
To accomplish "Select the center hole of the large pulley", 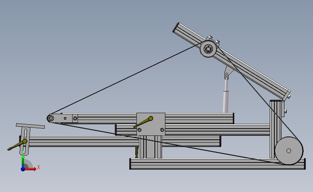I will tap(289, 151).
